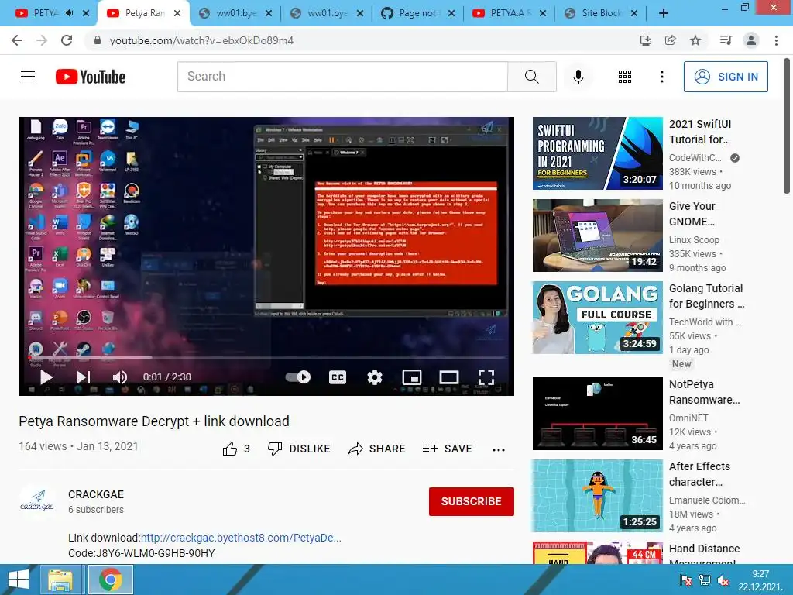SUBSCRIBE to CRACKGAE channel
The image size is (793, 595).
click(x=472, y=501)
